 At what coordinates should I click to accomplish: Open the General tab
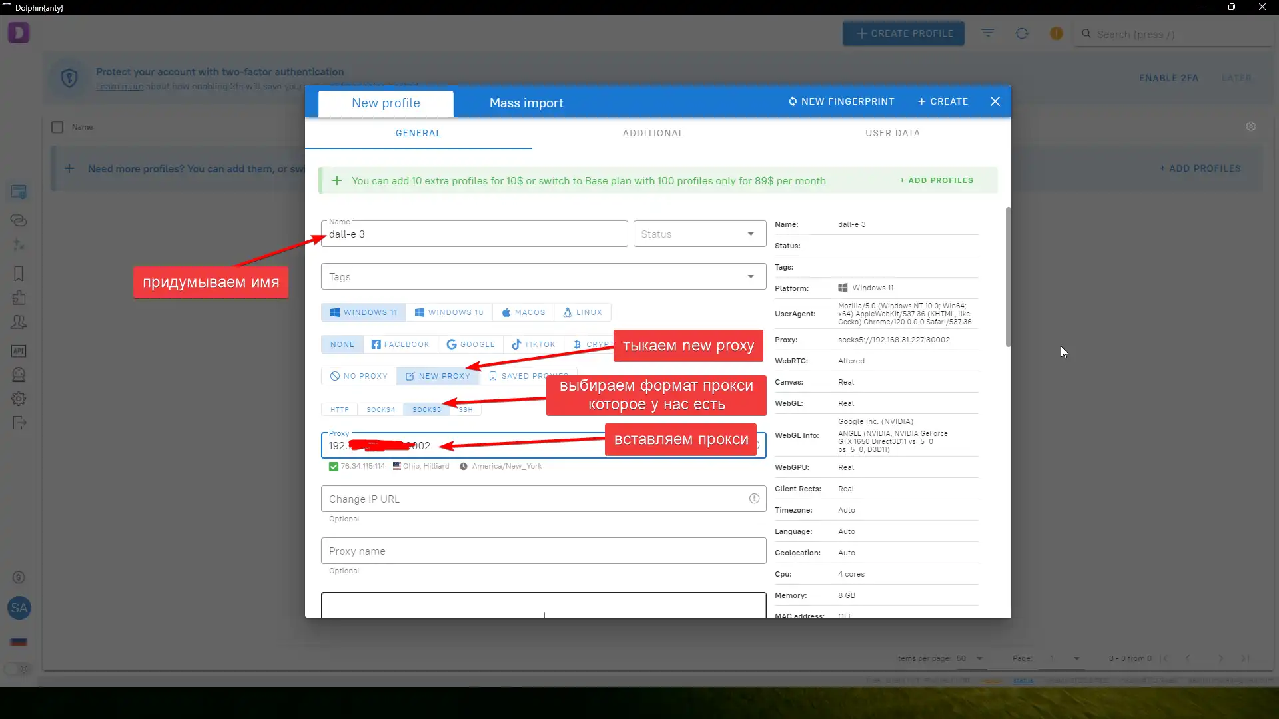[418, 133]
